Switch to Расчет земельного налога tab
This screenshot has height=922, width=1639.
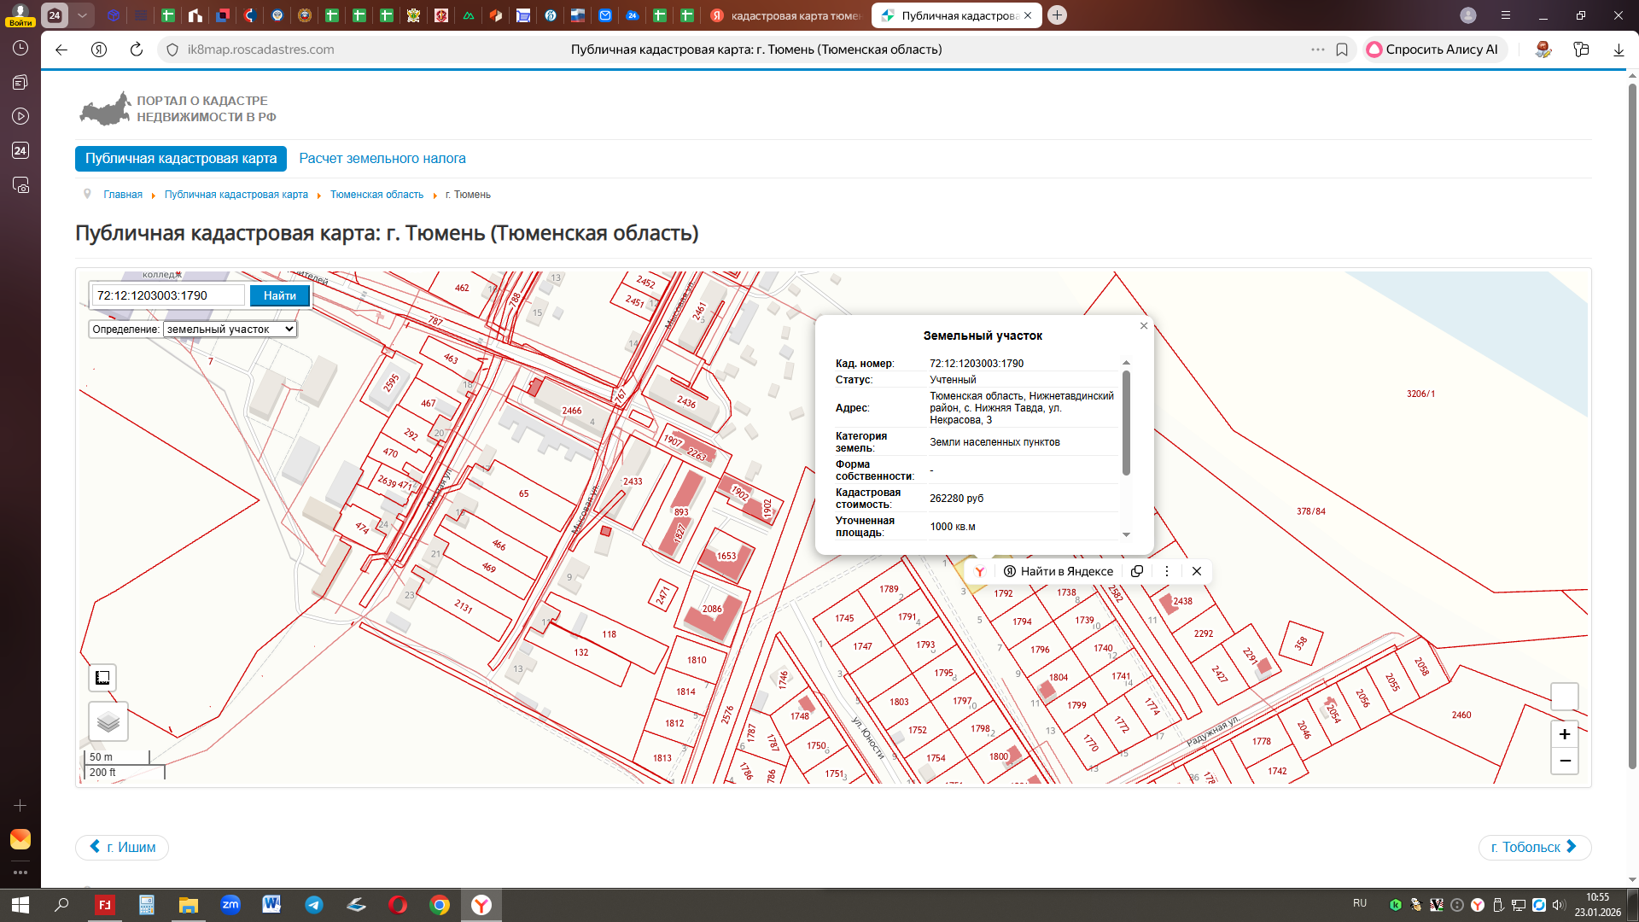point(382,159)
